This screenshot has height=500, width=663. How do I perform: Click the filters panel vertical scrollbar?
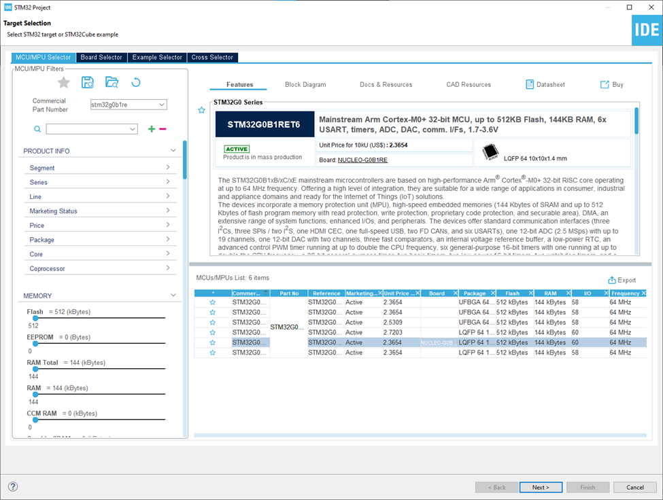click(x=185, y=160)
